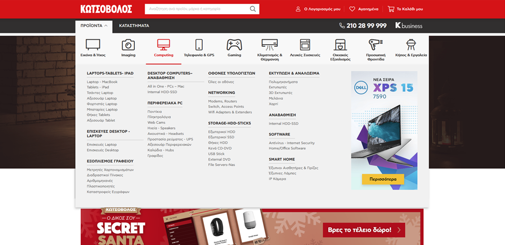505x245 pixels.
Task: Click the Antivirus - Internet Security link
Action: tap(291, 143)
